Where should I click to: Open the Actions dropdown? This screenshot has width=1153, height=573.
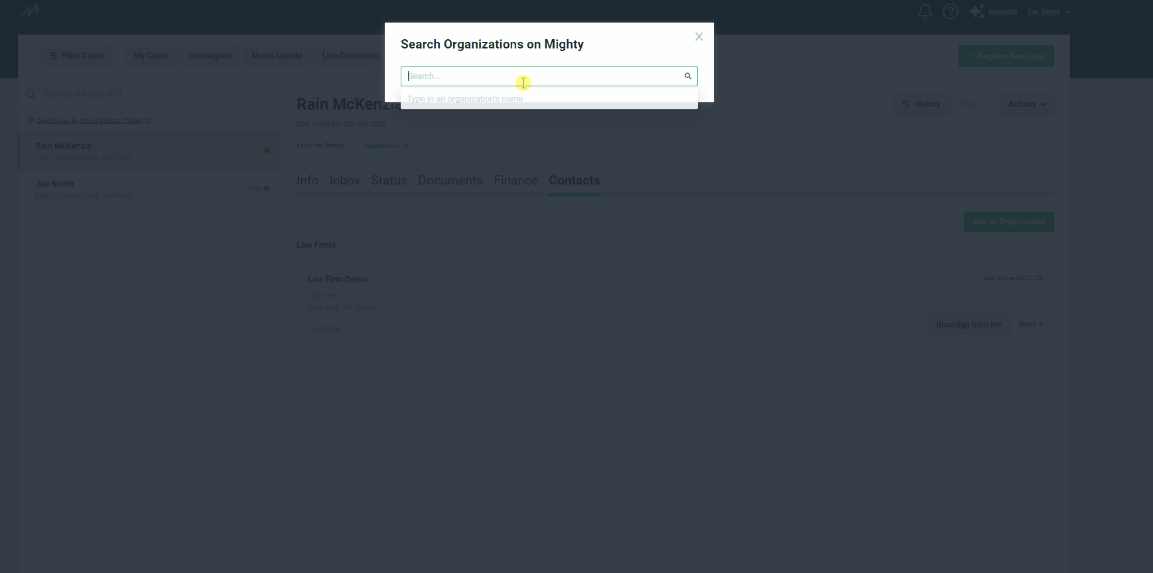coord(1026,104)
